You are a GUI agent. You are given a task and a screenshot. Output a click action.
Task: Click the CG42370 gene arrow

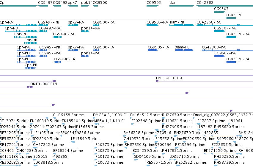click(231, 18)
